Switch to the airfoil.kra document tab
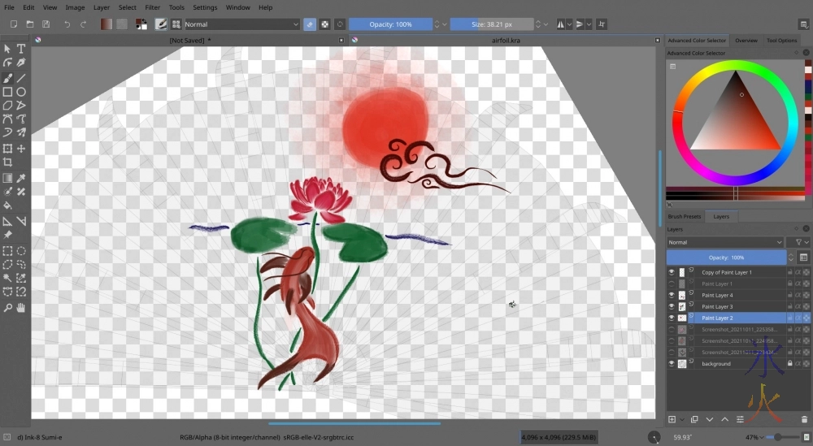Image resolution: width=813 pixels, height=446 pixels. (506, 39)
